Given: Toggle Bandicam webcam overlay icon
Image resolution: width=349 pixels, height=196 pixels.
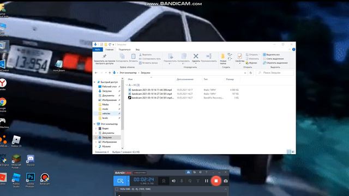Looking at the screenshot, I should pyautogui.click(x=190, y=181).
